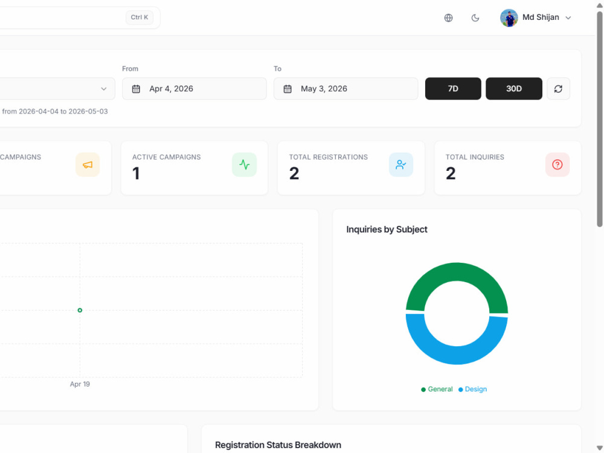Screen dimensions: 604x453
Task: Toggle the General legend item
Action: pos(437,389)
